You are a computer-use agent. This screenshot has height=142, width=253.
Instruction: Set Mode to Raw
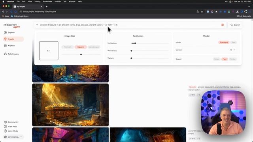(x=233, y=42)
